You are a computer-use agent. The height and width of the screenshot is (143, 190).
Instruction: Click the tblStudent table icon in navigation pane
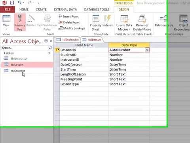coord(6,71)
